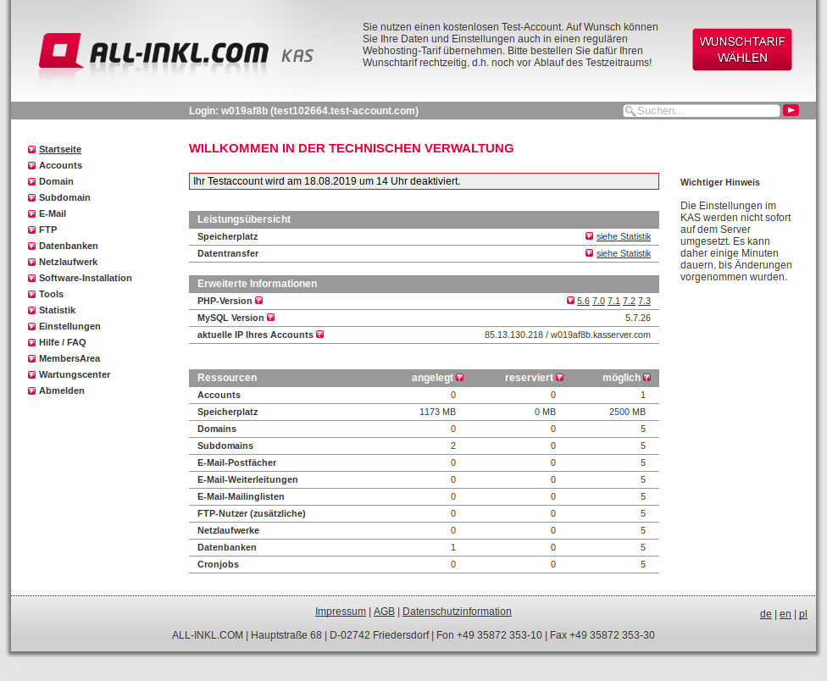Open Netzlaufwerk from the sidebar
This screenshot has width=827, height=681.
(x=68, y=262)
